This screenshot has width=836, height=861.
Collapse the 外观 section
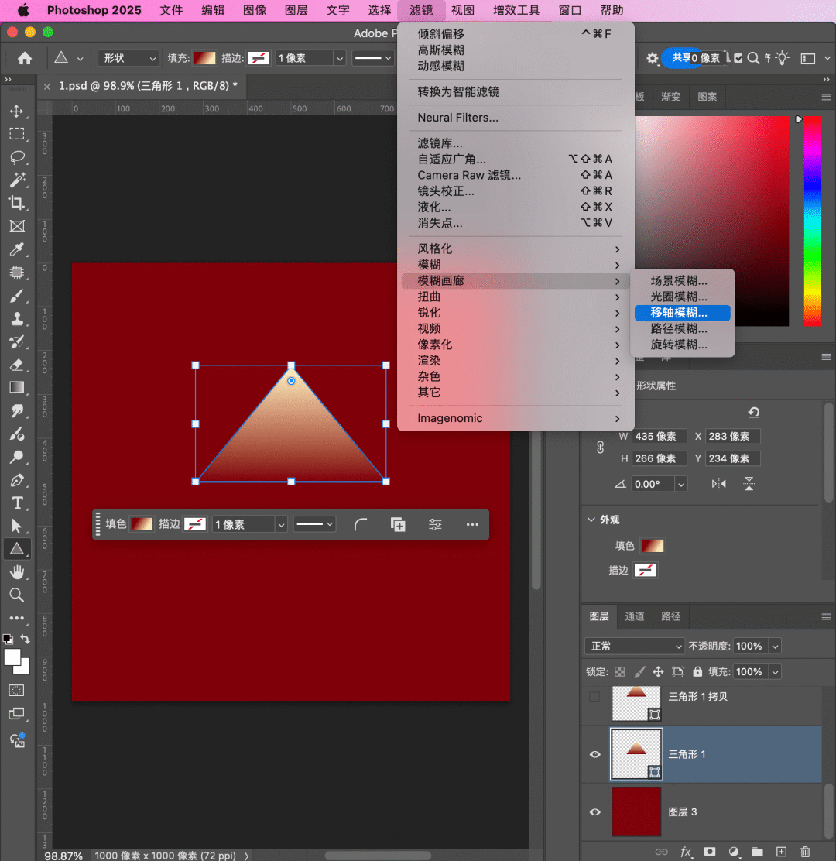(592, 520)
